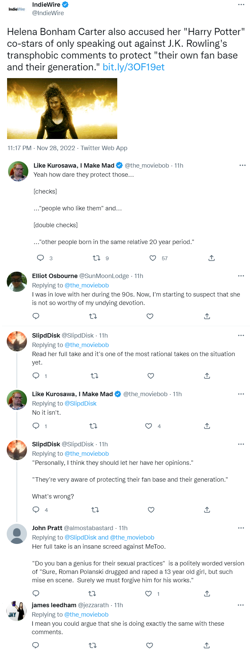Open the bit.ly/3OF19et article link
250x654 pixels.
pos(133,67)
